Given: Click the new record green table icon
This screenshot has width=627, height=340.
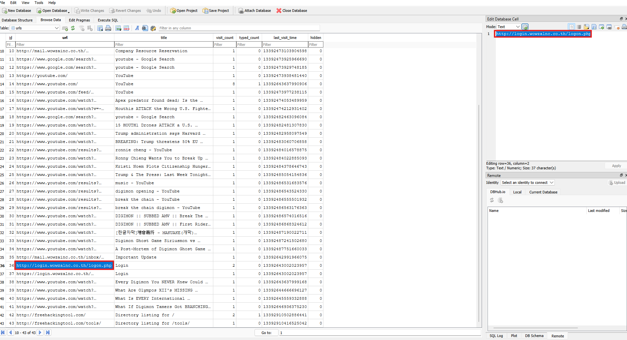Looking at the screenshot, I should click(x=118, y=28).
